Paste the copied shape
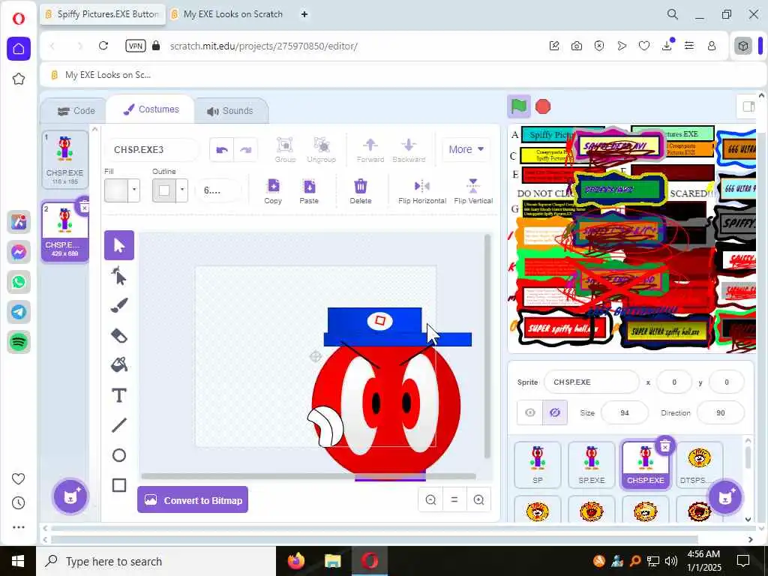The image size is (768, 576). coord(309,191)
